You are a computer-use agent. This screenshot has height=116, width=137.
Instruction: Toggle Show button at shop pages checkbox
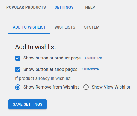(18, 70)
